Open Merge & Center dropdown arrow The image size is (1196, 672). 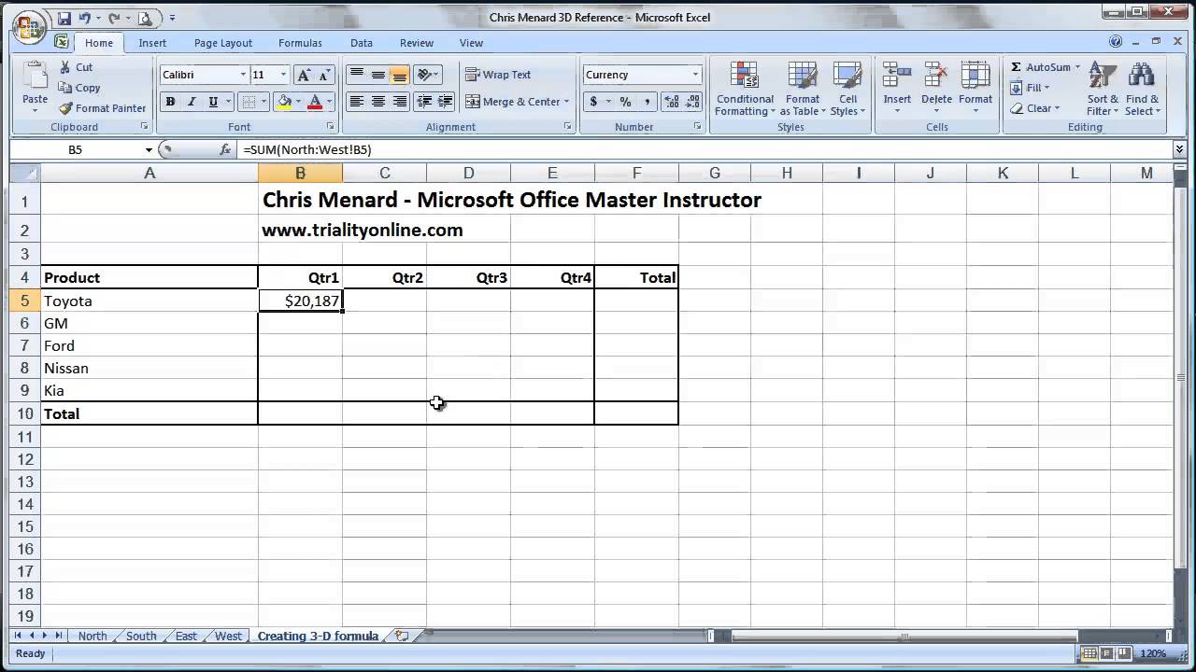tap(566, 102)
